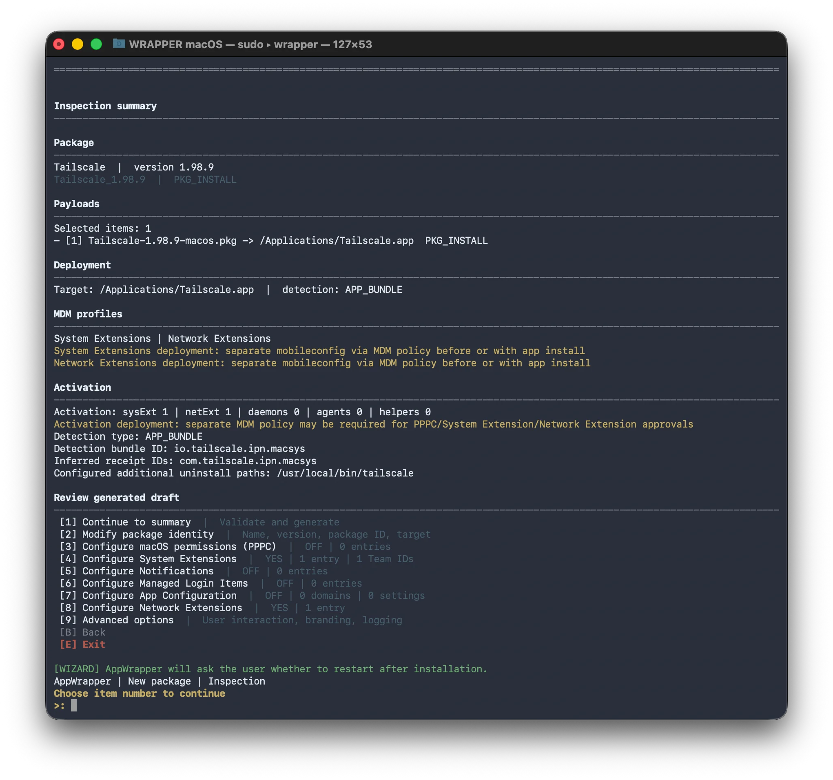
Task: Click 'Choose item number to continue' prompt text
Action: [x=140, y=694]
